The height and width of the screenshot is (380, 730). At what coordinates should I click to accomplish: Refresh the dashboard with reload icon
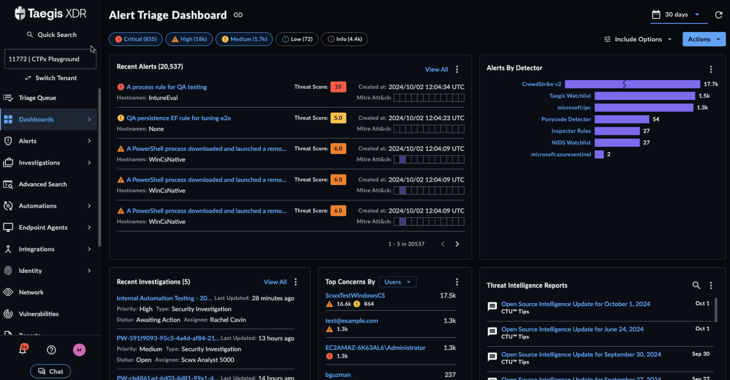719,15
